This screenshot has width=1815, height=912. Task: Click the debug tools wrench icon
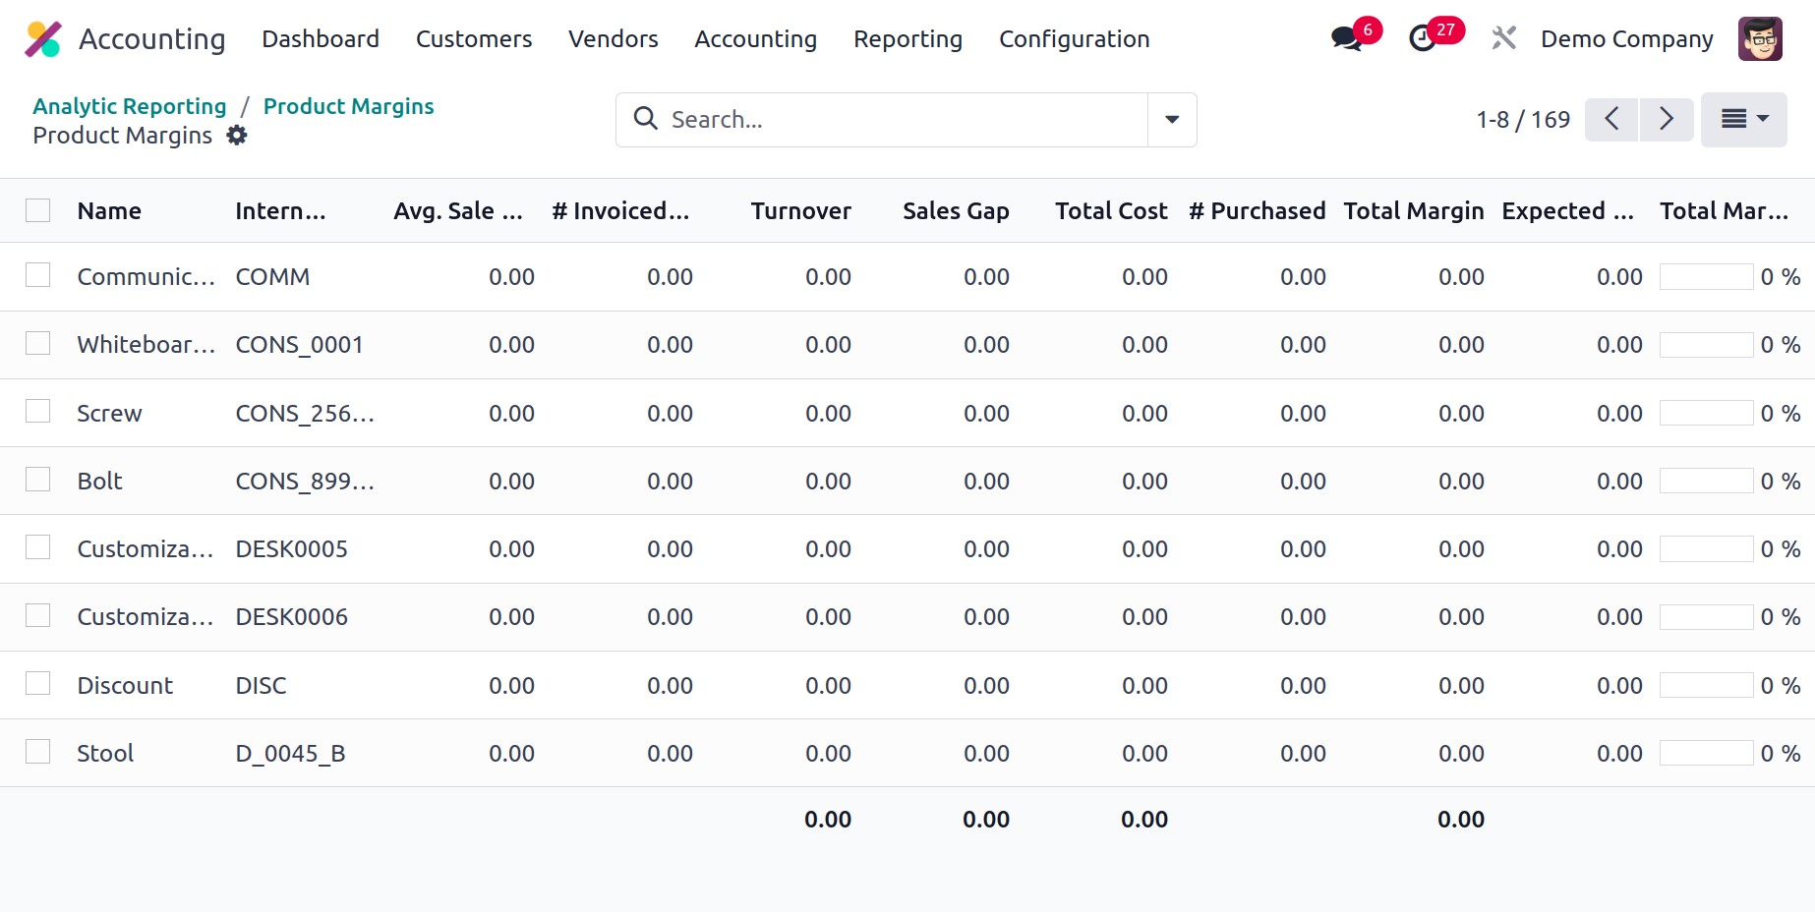pos(1503,39)
